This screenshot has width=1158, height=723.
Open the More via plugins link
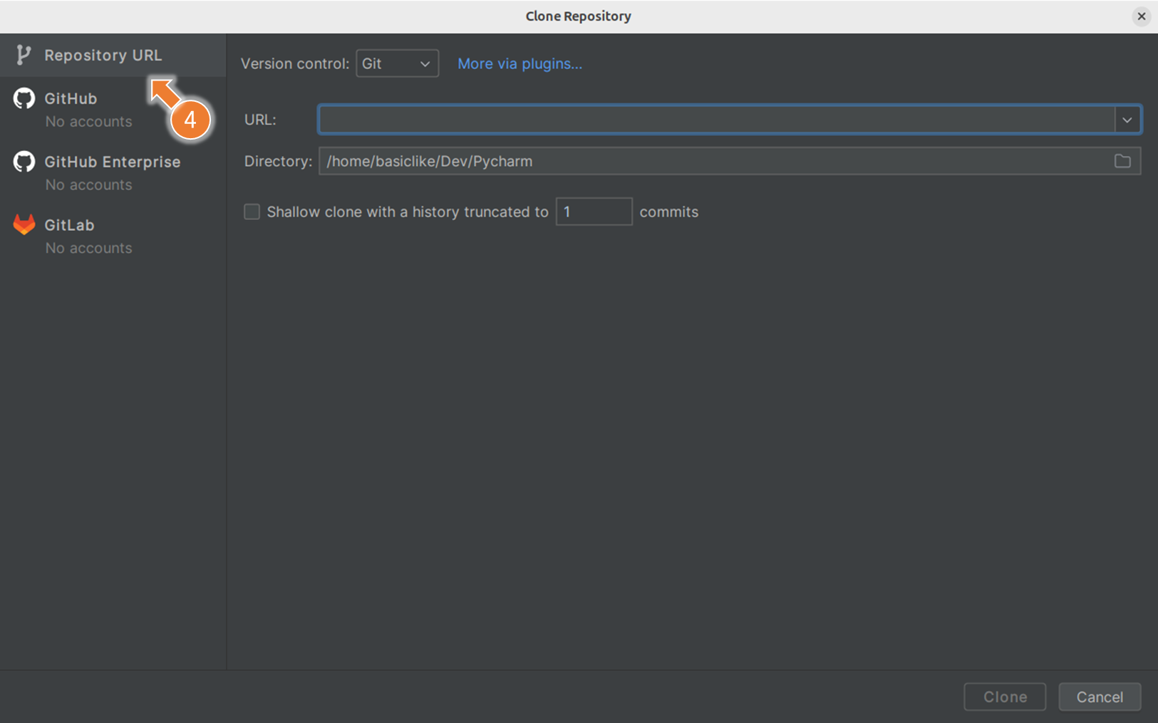coord(519,63)
